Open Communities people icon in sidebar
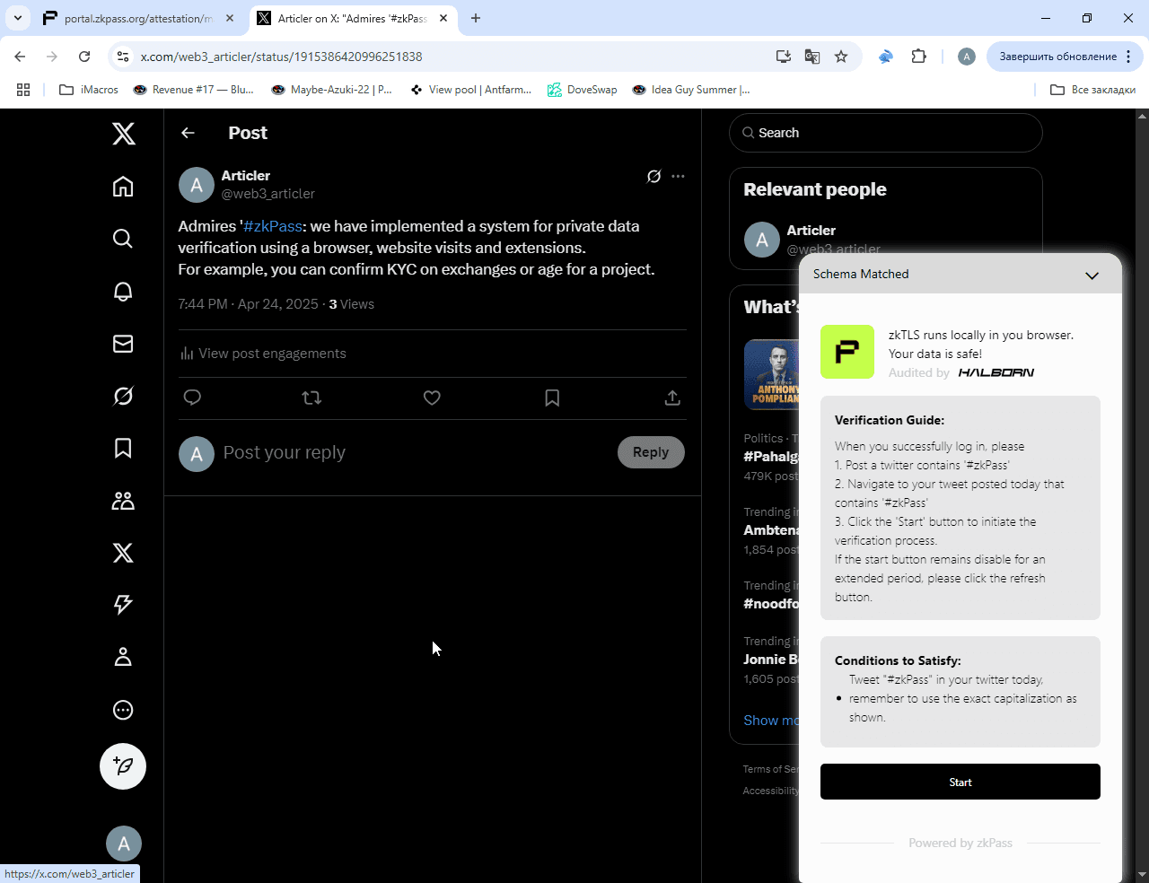The image size is (1149, 883). (123, 501)
